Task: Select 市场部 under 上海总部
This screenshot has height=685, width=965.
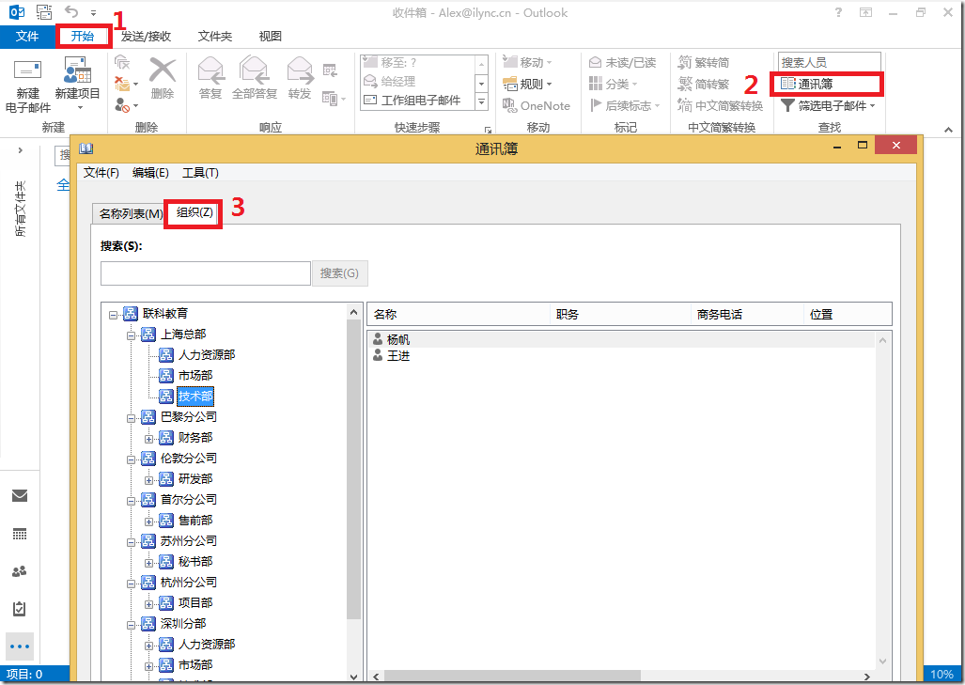Action: [x=195, y=376]
